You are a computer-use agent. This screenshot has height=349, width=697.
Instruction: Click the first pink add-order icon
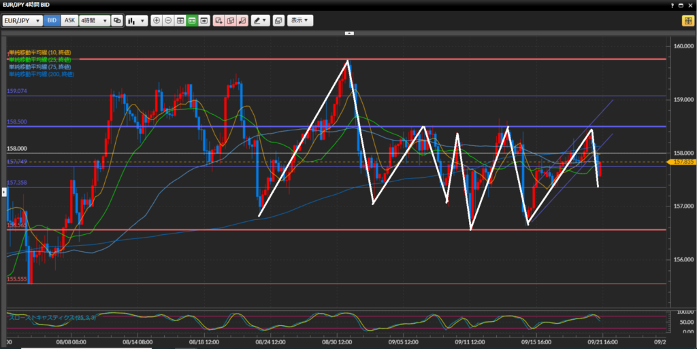[x=218, y=20]
